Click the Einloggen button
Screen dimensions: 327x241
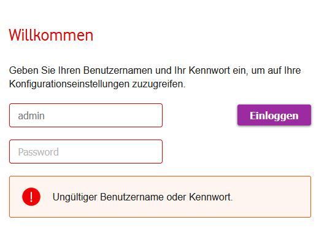274,115
